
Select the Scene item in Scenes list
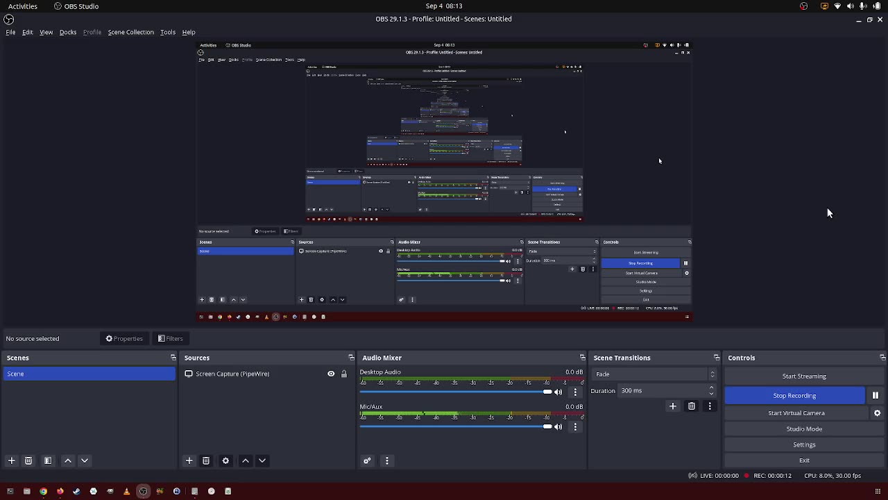89,374
